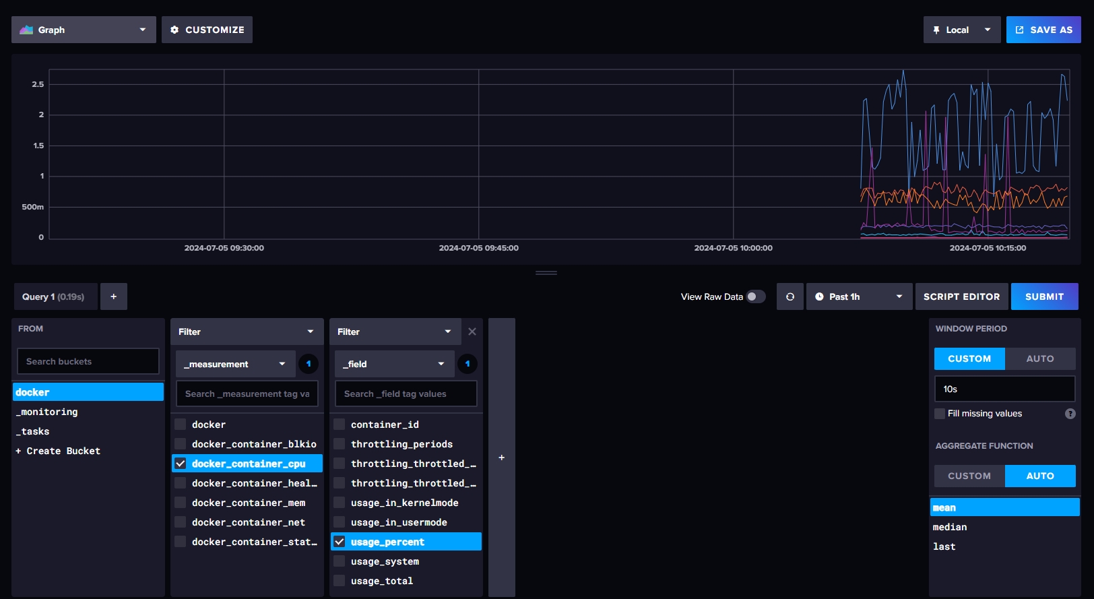
Task: Click the Search _measurement tag values field
Action: [247, 393]
